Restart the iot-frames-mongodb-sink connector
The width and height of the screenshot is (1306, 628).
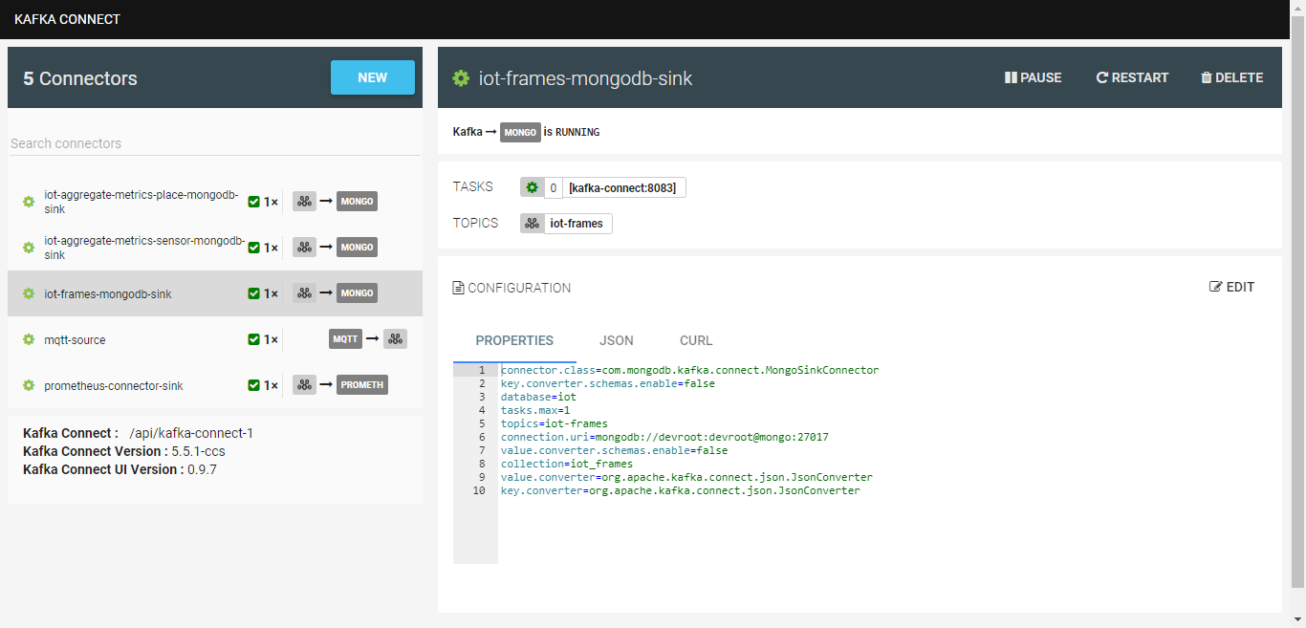click(x=1132, y=77)
